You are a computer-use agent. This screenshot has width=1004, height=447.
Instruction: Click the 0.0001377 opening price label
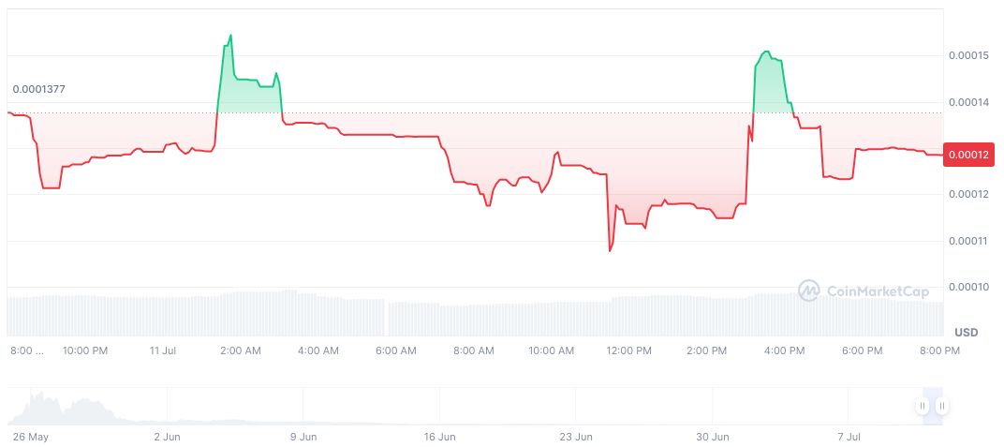(x=39, y=89)
